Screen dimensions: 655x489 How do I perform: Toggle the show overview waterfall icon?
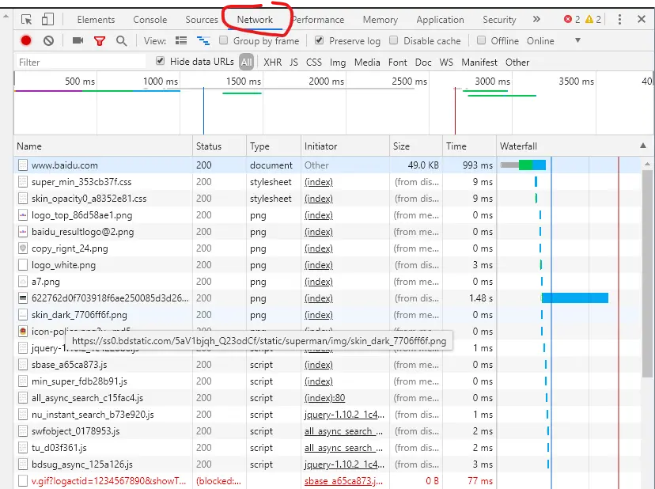coord(203,40)
